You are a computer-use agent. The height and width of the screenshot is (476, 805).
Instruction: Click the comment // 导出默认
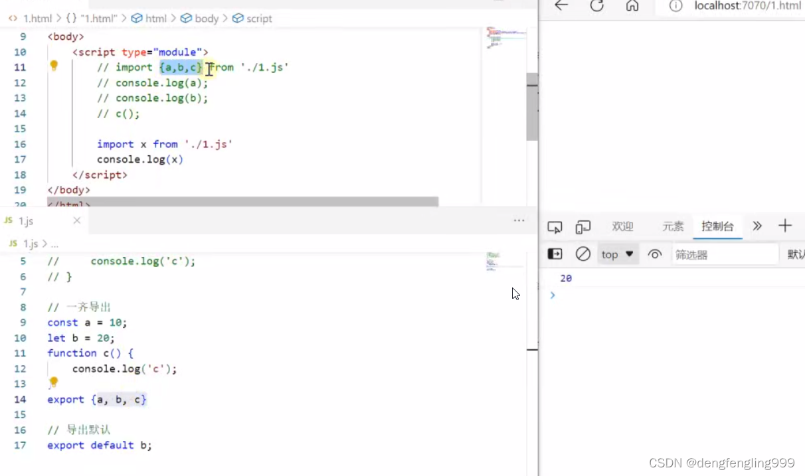click(x=79, y=430)
